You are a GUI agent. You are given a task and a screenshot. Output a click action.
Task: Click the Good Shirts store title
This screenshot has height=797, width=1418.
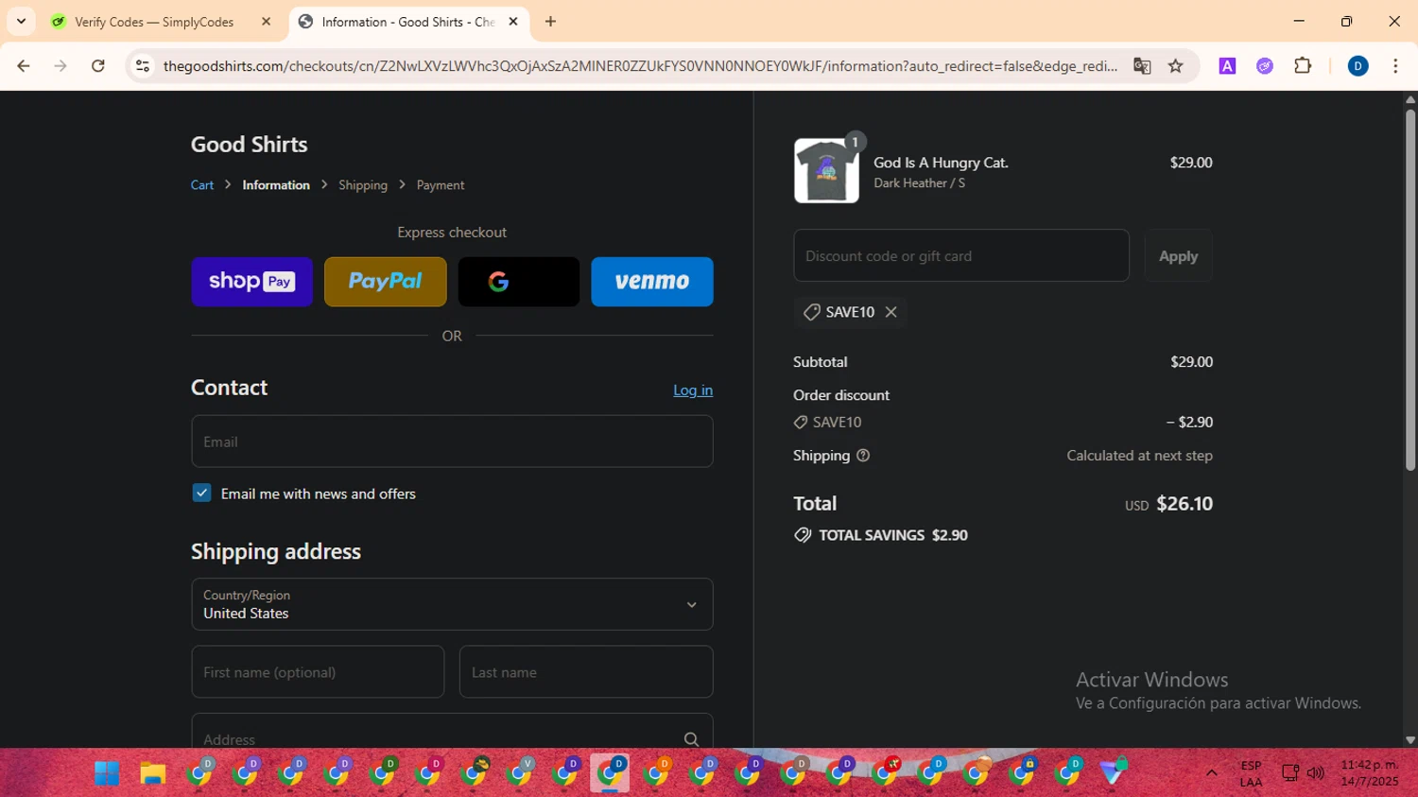point(250,145)
